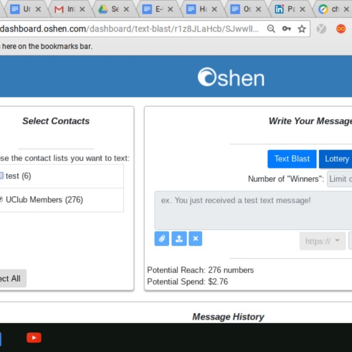This screenshot has width=352, height=352.
Task: Click the Select All contacts button
Action: tap(13, 278)
